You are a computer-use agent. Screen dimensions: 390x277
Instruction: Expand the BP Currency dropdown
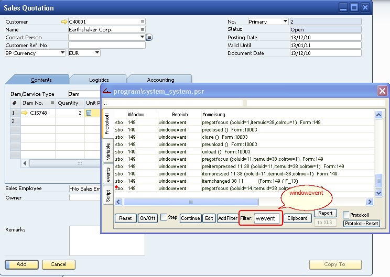point(62,53)
